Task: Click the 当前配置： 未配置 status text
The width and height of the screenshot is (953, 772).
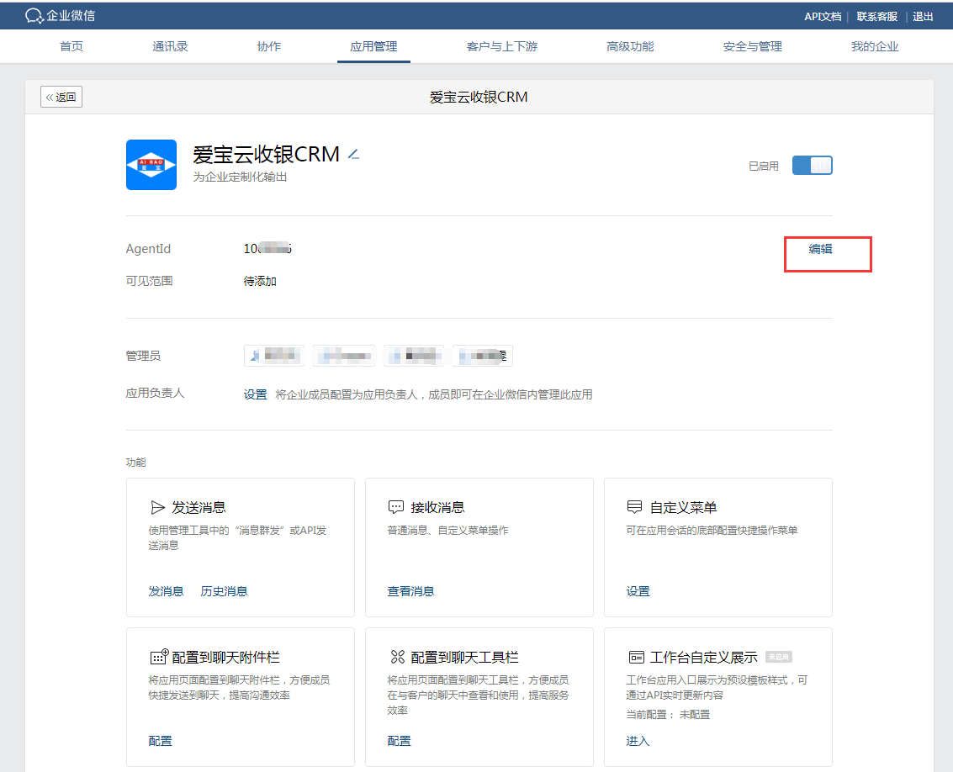Action: [668, 715]
